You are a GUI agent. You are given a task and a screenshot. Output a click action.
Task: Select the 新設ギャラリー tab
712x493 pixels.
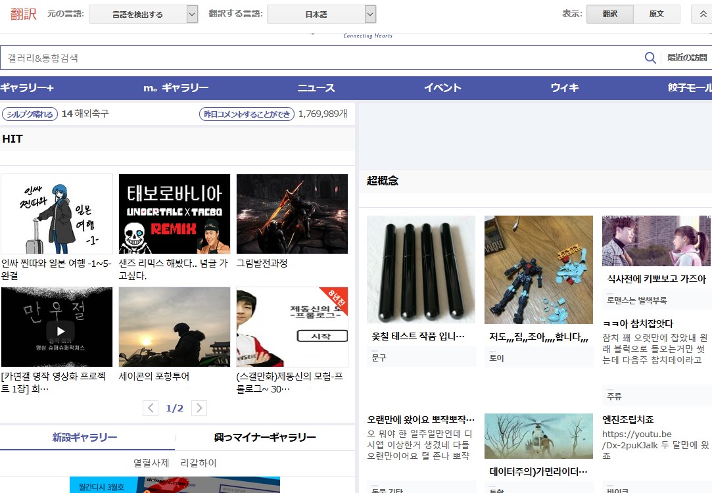point(85,438)
